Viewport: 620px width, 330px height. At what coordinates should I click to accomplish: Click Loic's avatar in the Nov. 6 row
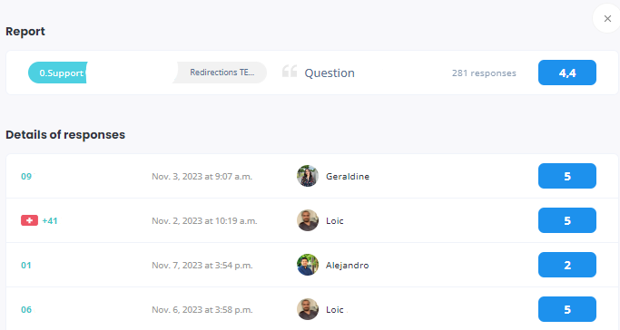pyautogui.click(x=308, y=309)
